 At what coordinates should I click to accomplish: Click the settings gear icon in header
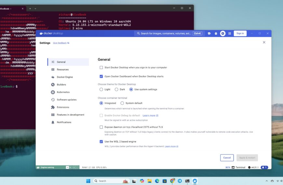pos(223,33)
